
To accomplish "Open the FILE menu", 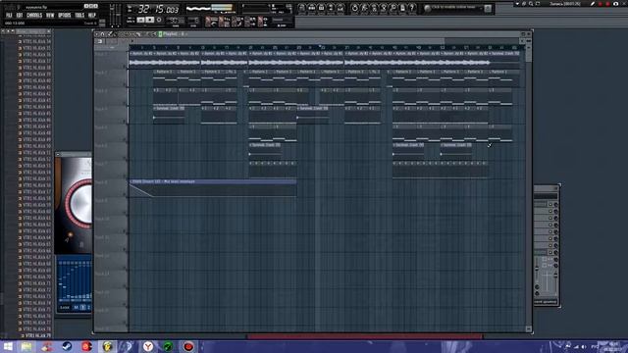I will [9, 16].
